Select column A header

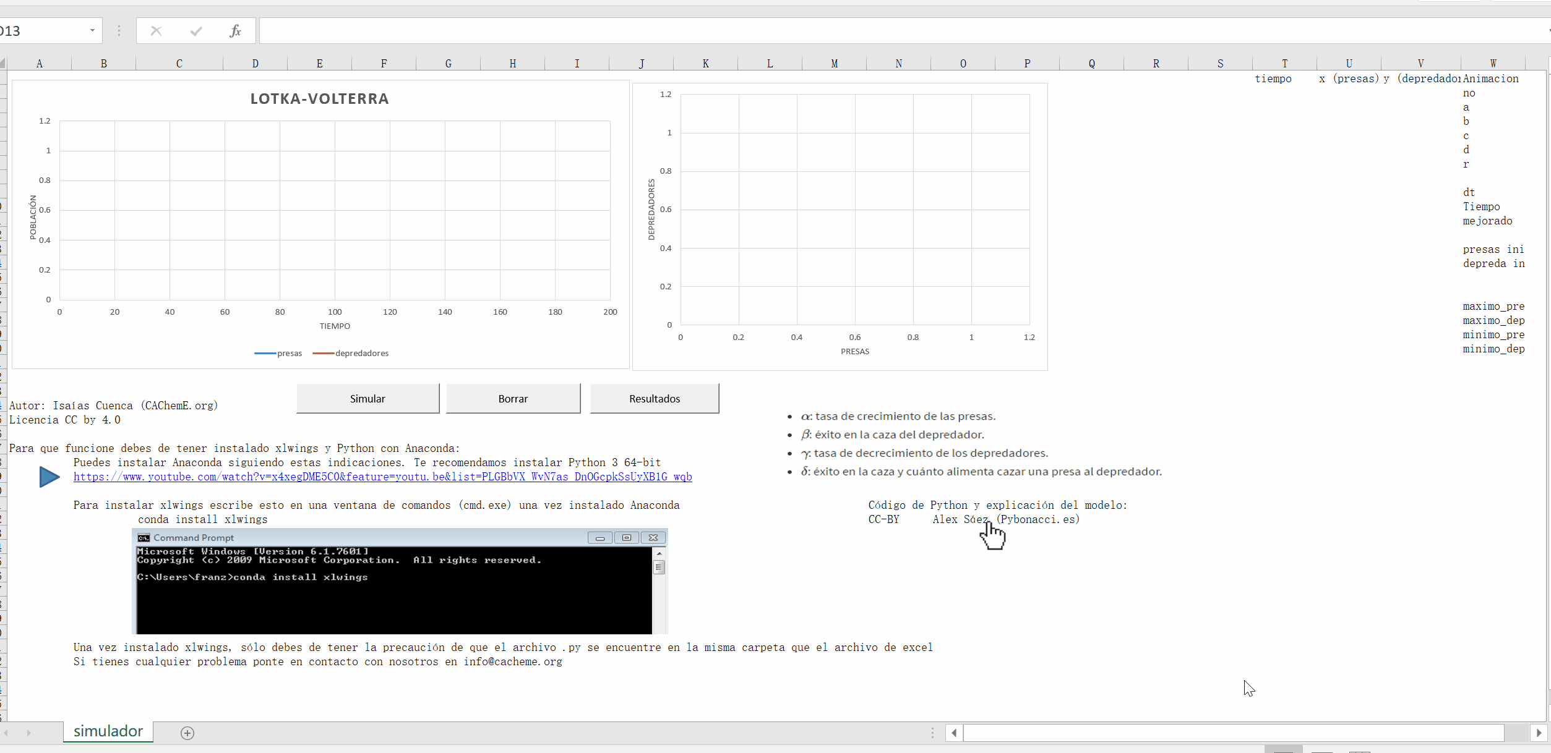40,63
